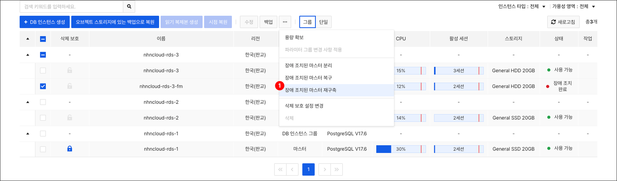Image resolution: width=617 pixels, height=181 pixels.
Task: Select 장애 조치된 마스터 분리
Action: click(x=337, y=65)
